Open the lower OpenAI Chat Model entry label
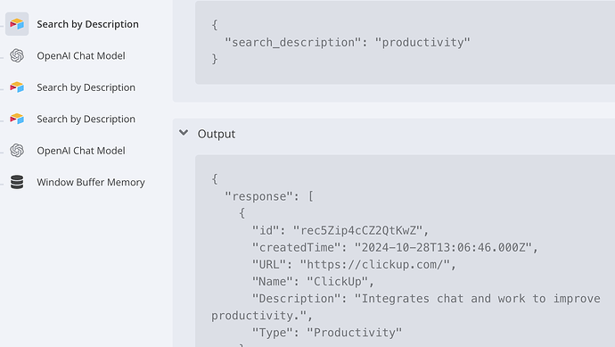This screenshot has width=615, height=347. [x=81, y=151]
